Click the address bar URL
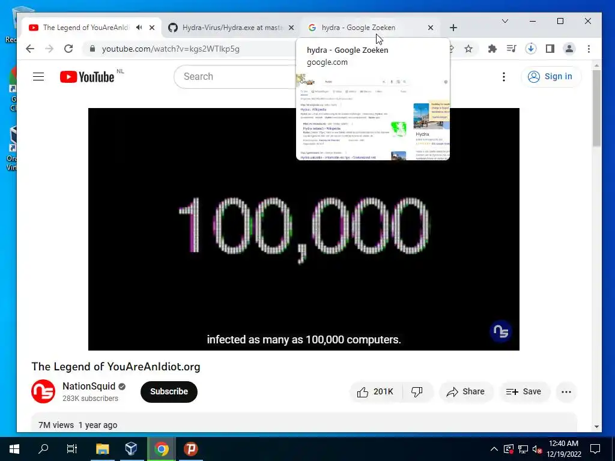 (171, 49)
